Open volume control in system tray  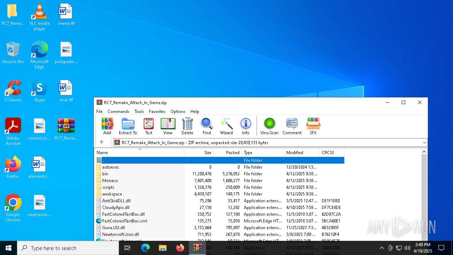407,248
